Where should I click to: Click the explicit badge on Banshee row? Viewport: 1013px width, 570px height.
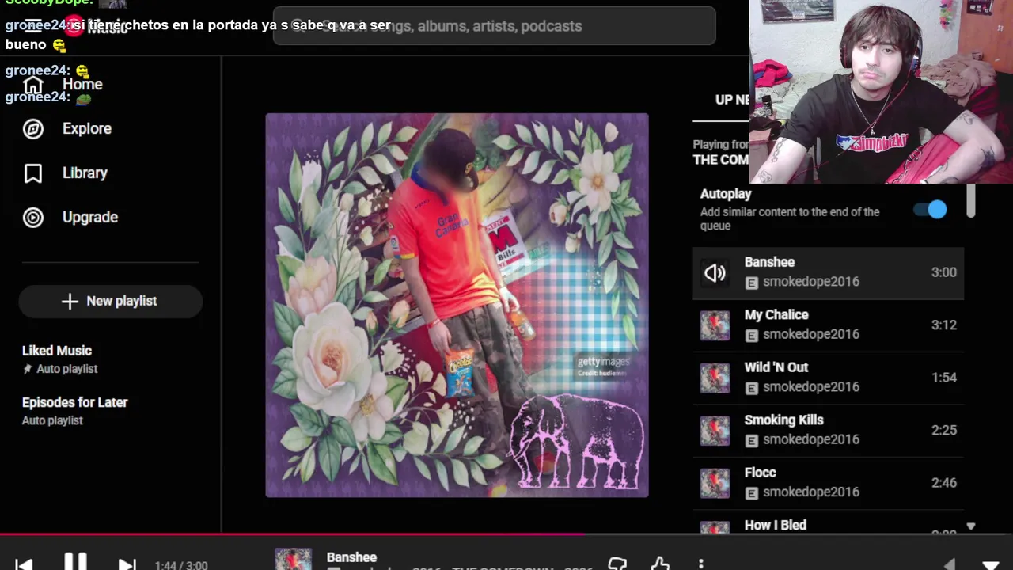[752, 283]
